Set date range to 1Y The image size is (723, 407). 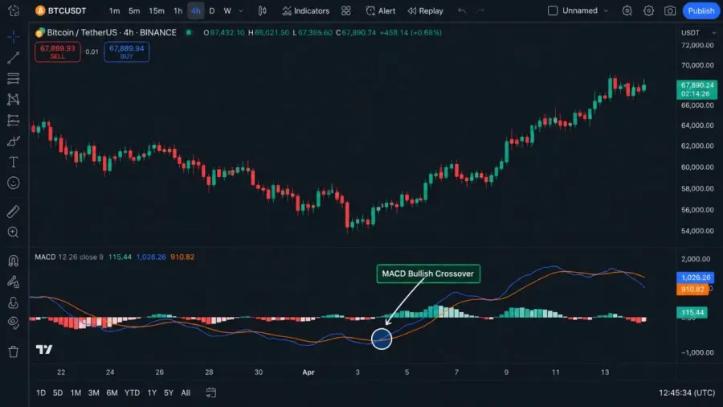[x=152, y=393]
